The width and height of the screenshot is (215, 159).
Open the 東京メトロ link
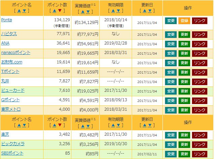coord(11,109)
